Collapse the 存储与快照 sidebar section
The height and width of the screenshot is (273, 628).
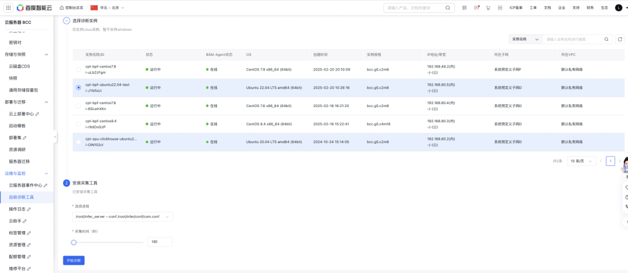(46, 55)
